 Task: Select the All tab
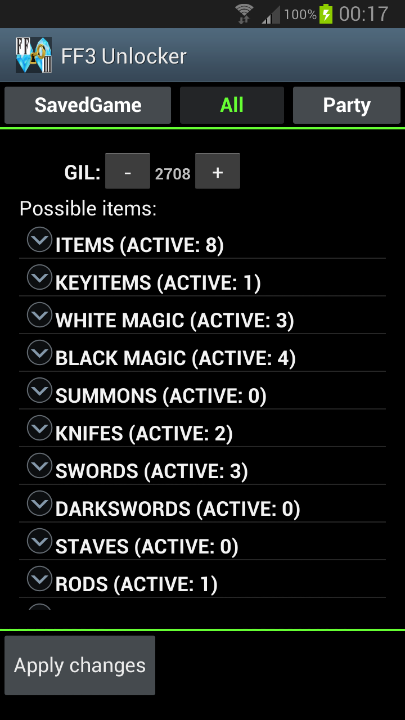coord(232,105)
